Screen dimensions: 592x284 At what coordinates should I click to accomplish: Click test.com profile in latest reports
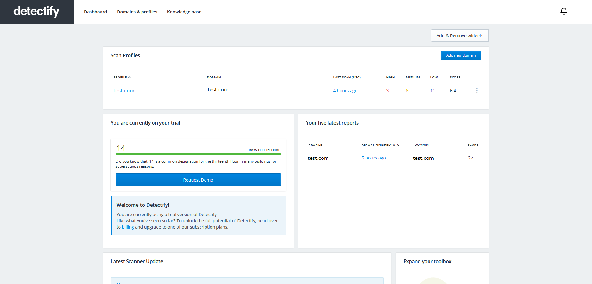tap(318, 158)
